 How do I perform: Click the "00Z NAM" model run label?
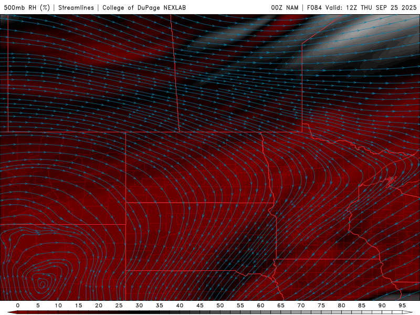pos(285,7)
